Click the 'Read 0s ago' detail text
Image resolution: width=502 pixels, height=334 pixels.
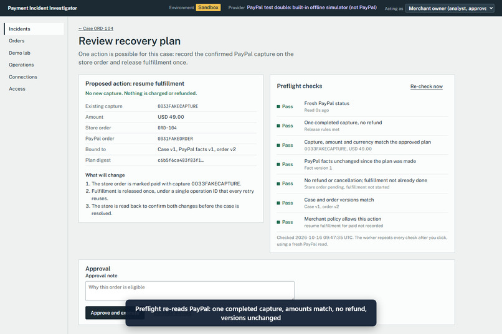tap(316, 110)
